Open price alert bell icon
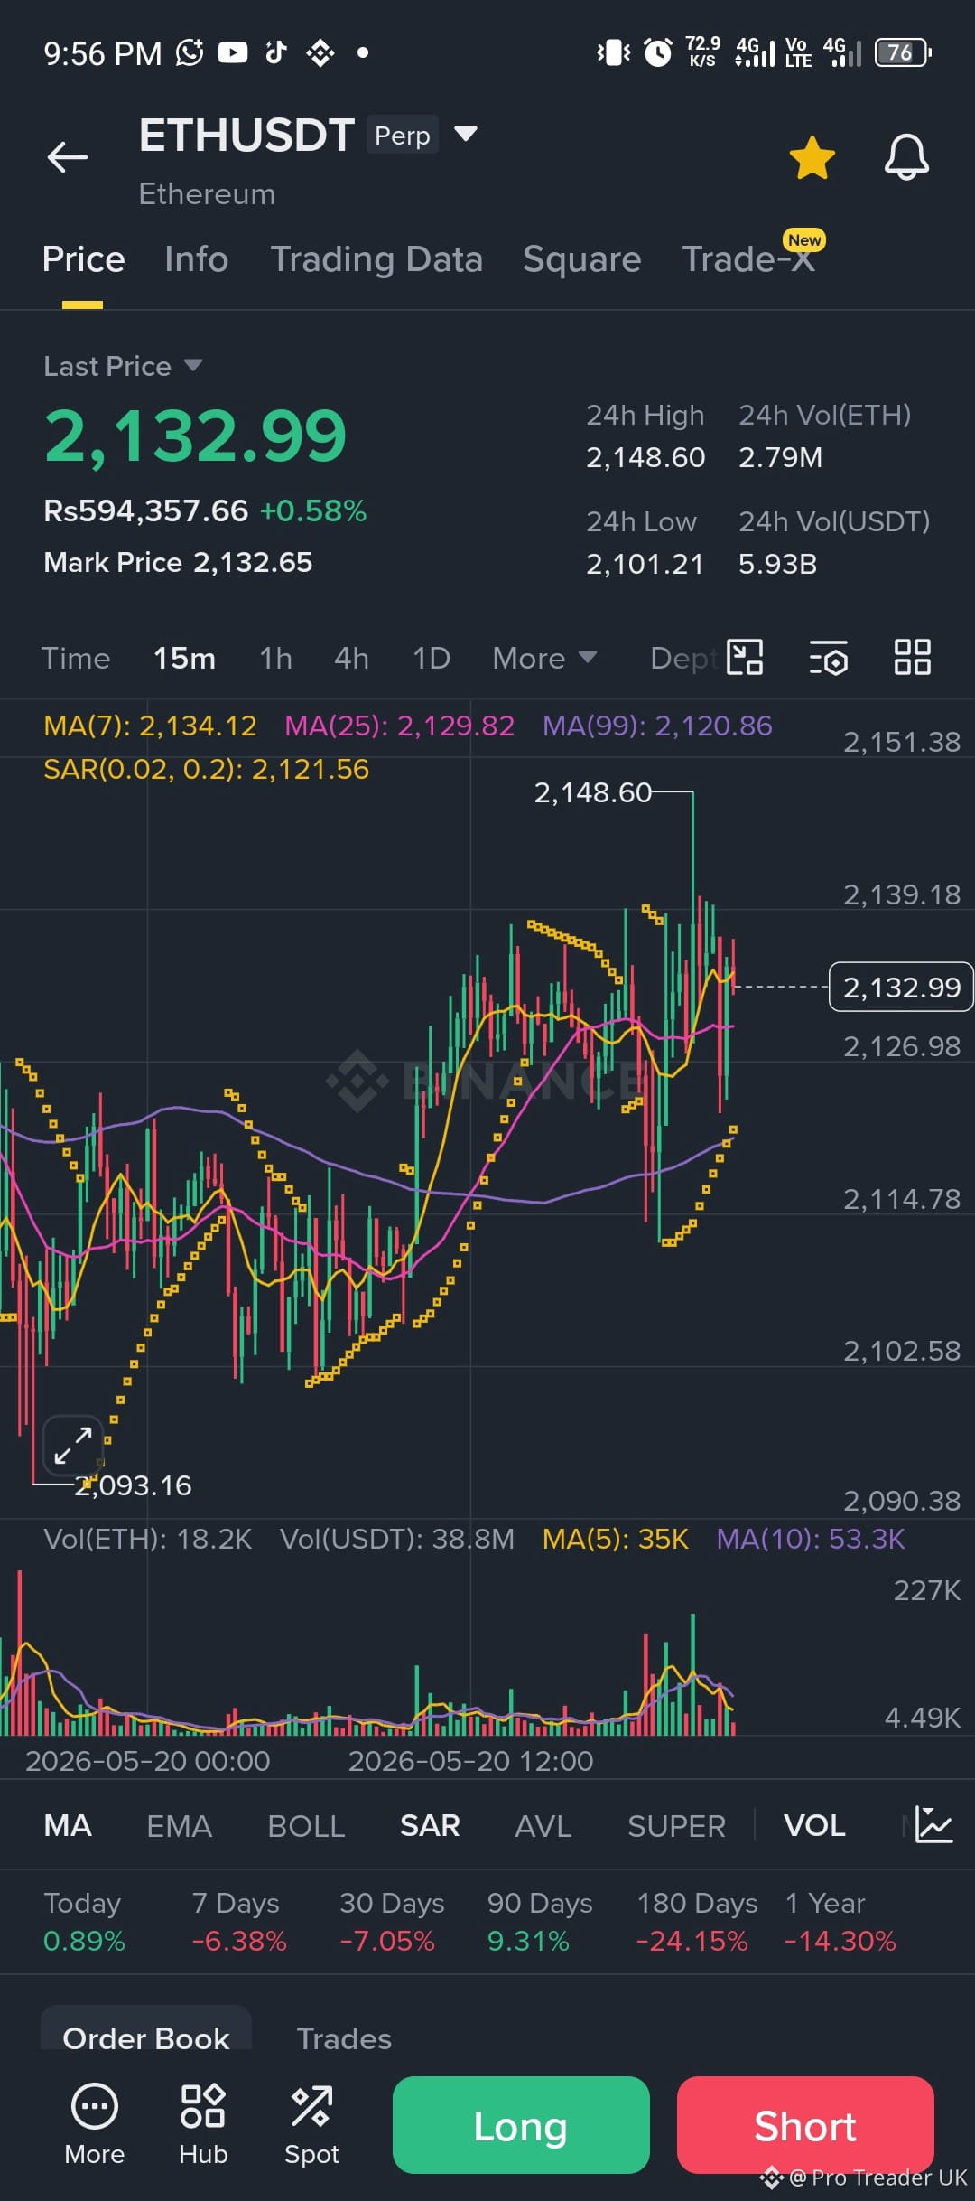The image size is (975, 2201). (906, 157)
